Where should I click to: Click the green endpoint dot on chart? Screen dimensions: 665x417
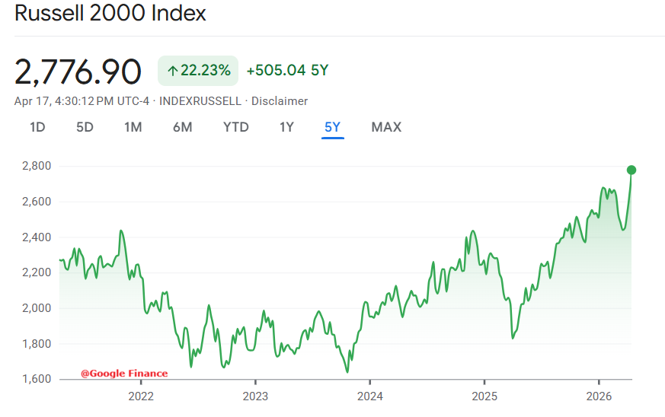631,170
